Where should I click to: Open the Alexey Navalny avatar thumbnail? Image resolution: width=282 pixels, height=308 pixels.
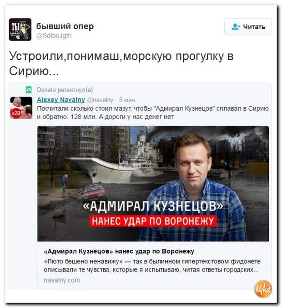21,108
